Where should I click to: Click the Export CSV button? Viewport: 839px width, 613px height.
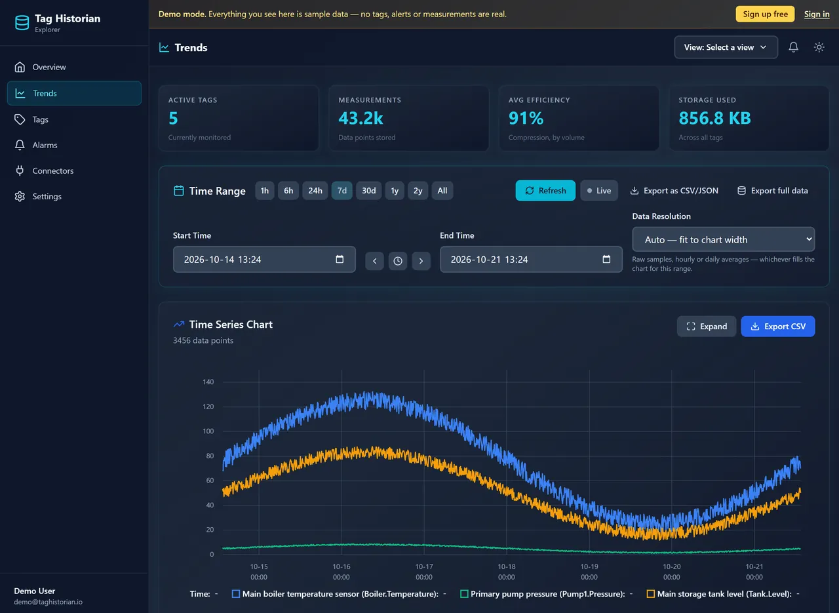pyautogui.click(x=778, y=326)
